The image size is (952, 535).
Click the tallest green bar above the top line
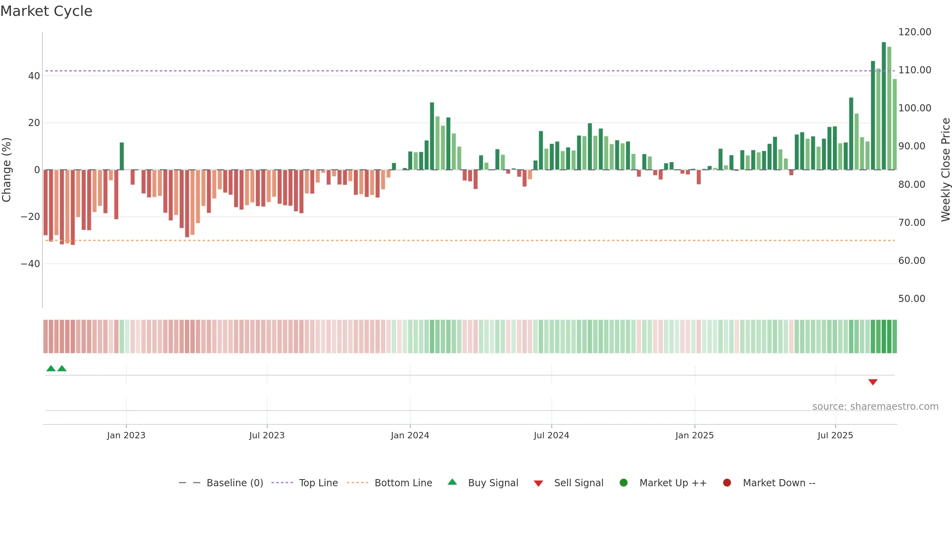pos(884,106)
